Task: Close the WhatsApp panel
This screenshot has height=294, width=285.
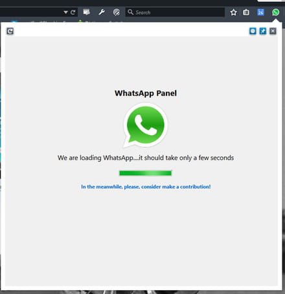Action: click(273, 31)
